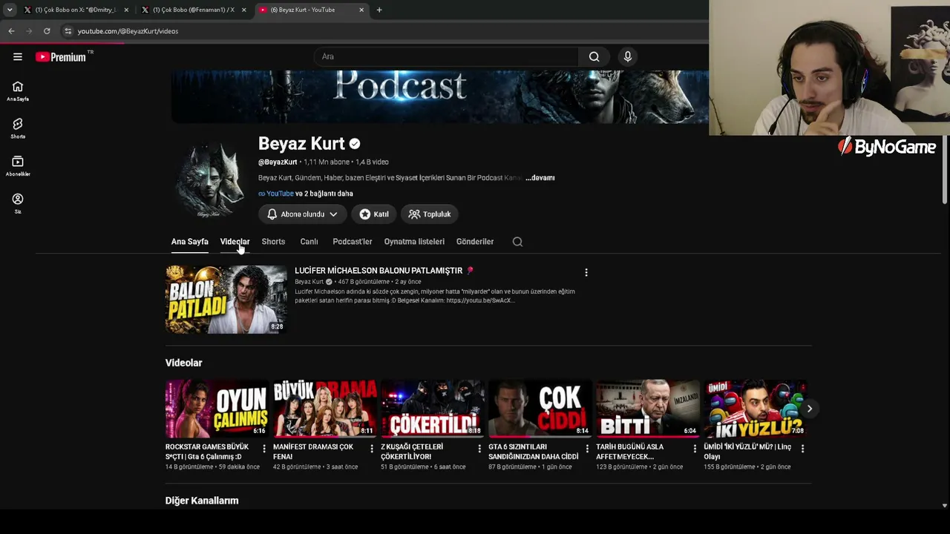Click the Katıl membership button
The image size is (950, 534).
click(x=374, y=214)
